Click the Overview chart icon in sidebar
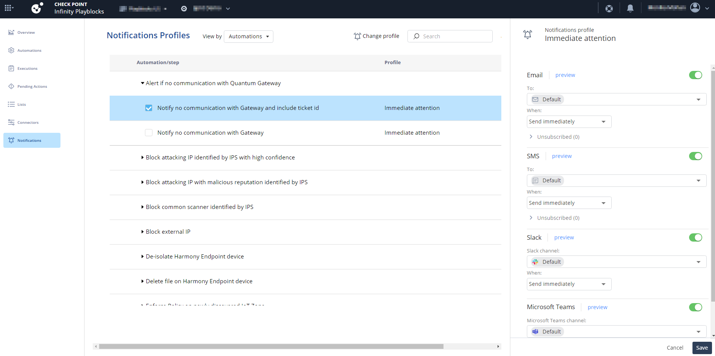This screenshot has height=356, width=715. click(x=11, y=32)
